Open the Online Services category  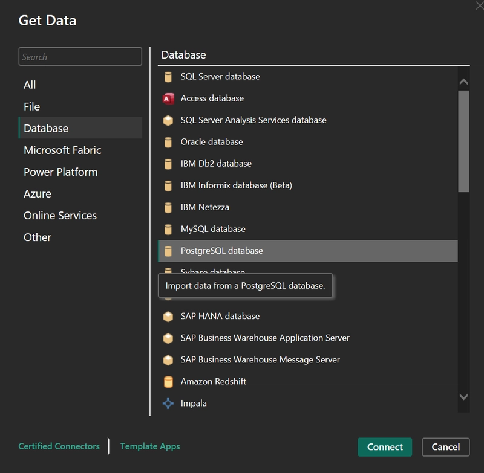click(x=60, y=216)
